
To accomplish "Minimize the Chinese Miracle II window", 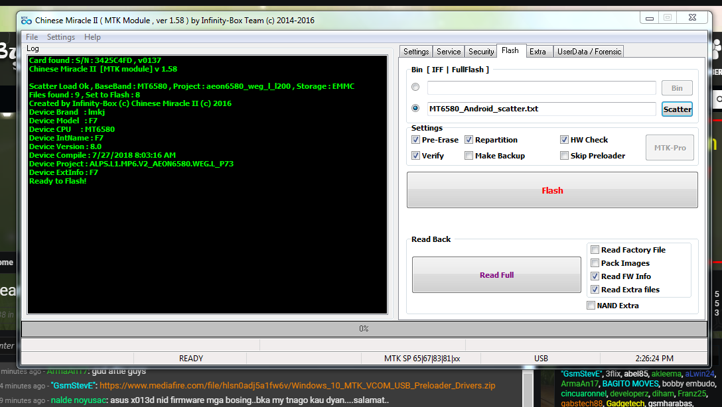I will click(x=650, y=18).
